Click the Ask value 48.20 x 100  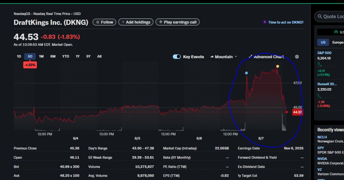point(70,176)
